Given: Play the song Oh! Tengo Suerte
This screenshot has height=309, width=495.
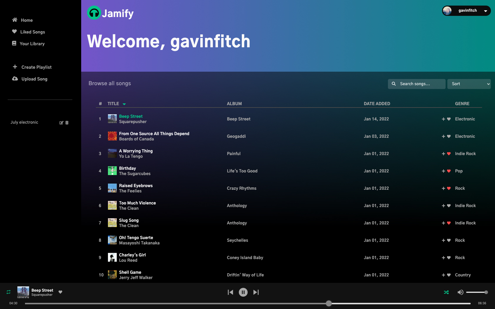Looking at the screenshot, I should (x=136, y=238).
